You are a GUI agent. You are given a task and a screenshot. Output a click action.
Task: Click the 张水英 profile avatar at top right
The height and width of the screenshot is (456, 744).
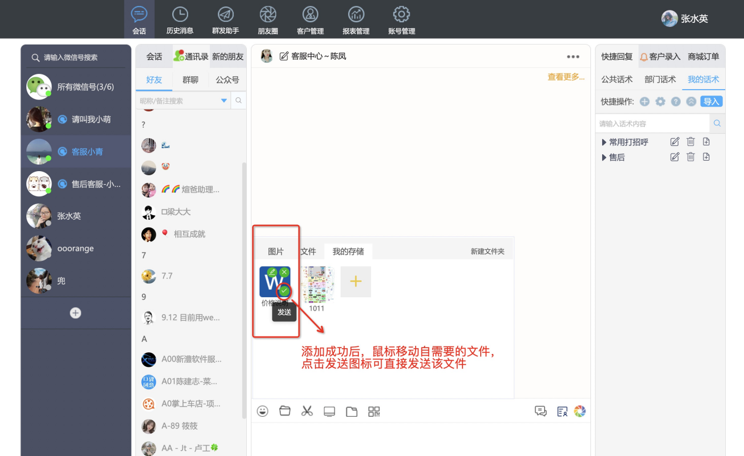(x=670, y=19)
